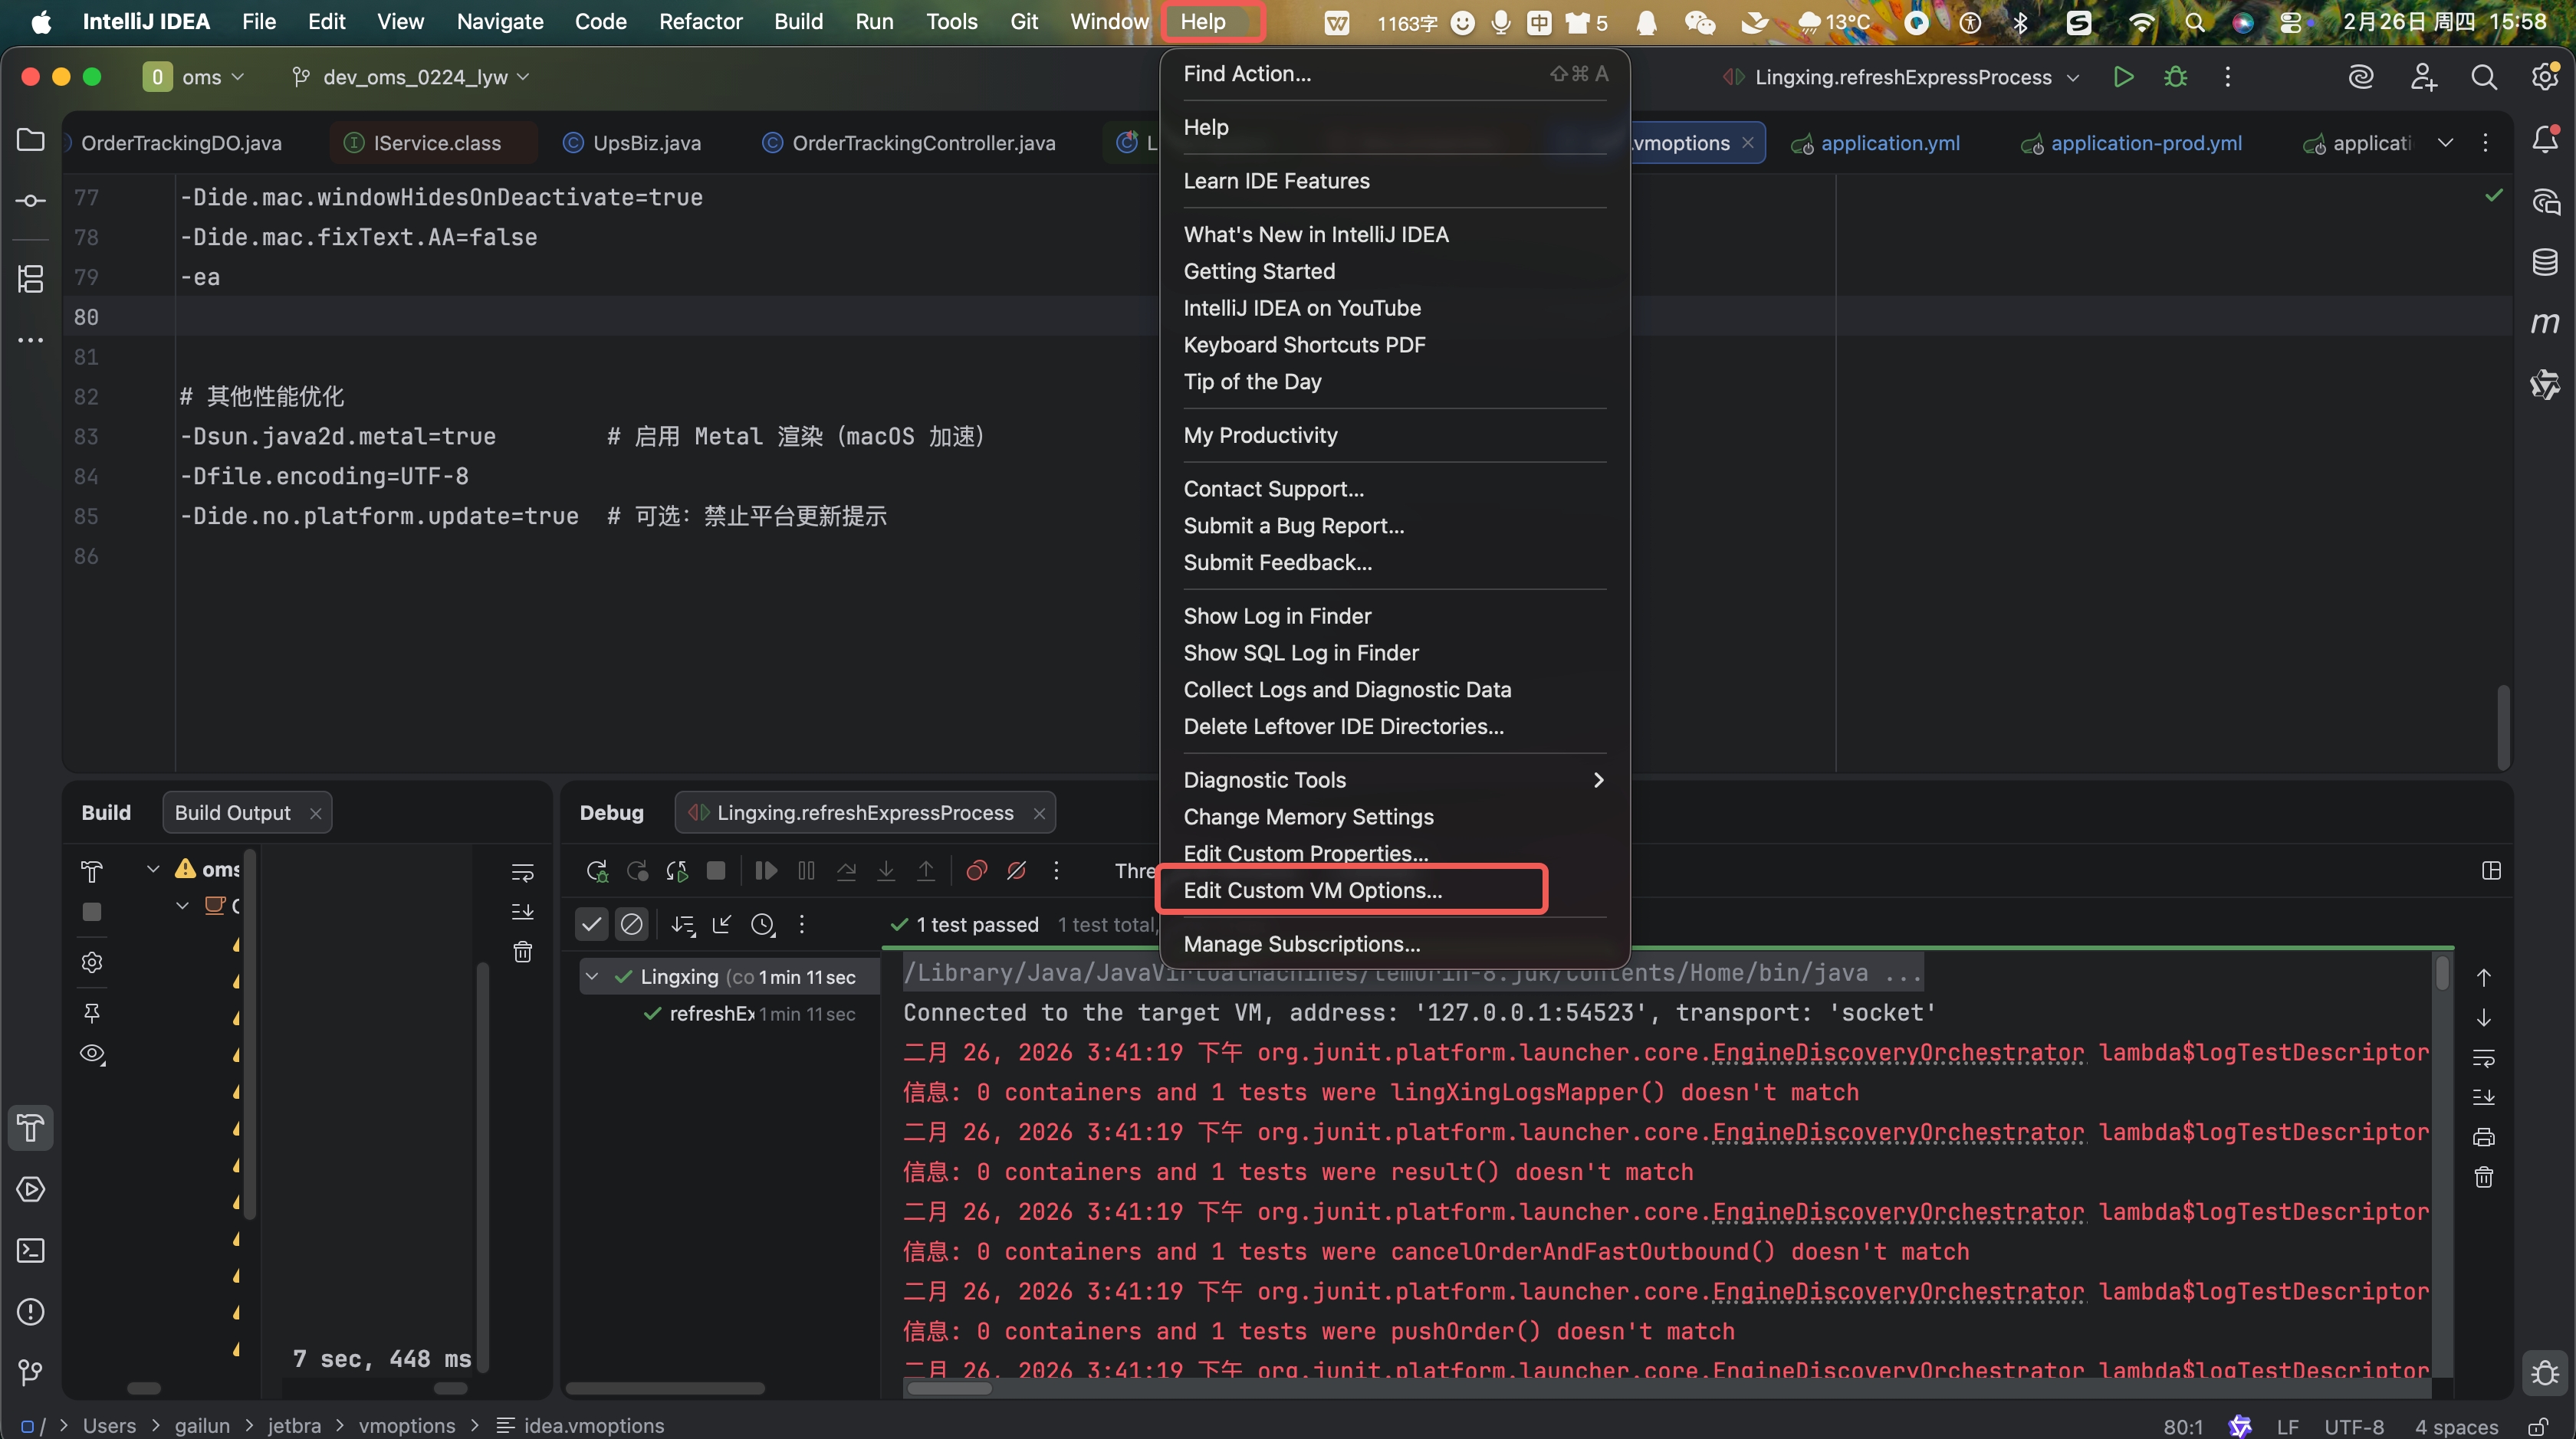This screenshot has height=1439, width=2576.
Task: Resume program in debugger
Action: pos(766,870)
